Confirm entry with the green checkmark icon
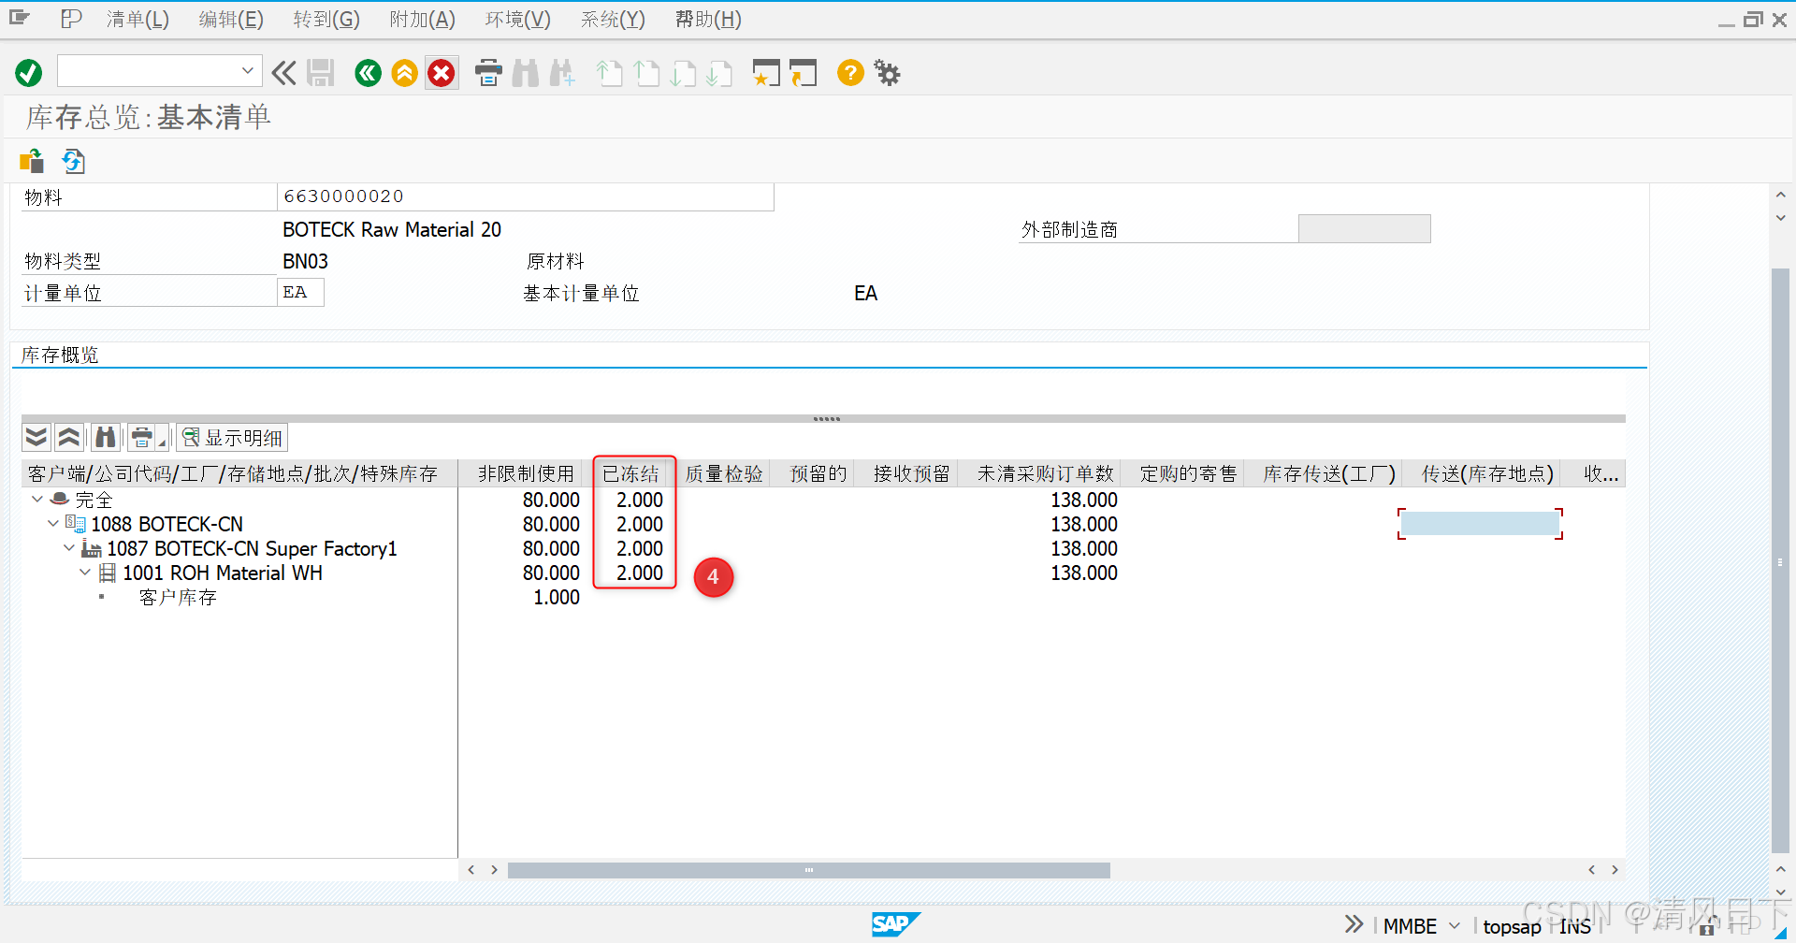The image size is (1796, 943). pyautogui.click(x=28, y=72)
